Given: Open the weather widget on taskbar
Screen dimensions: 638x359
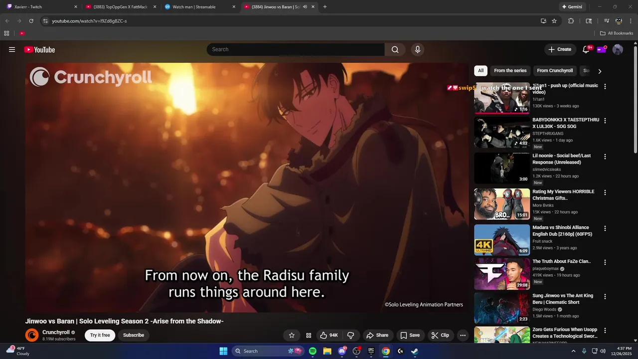Looking at the screenshot, I should tap(18, 351).
